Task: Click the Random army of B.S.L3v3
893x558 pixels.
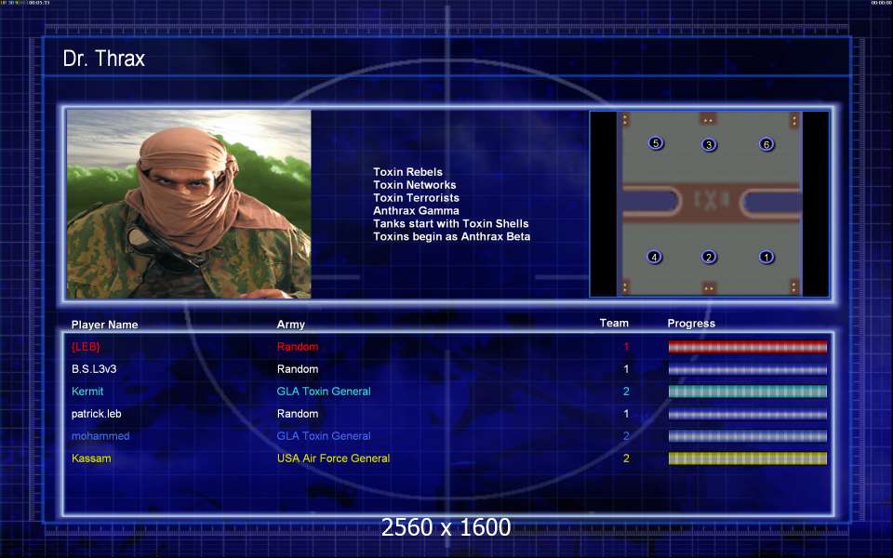Action: [298, 369]
